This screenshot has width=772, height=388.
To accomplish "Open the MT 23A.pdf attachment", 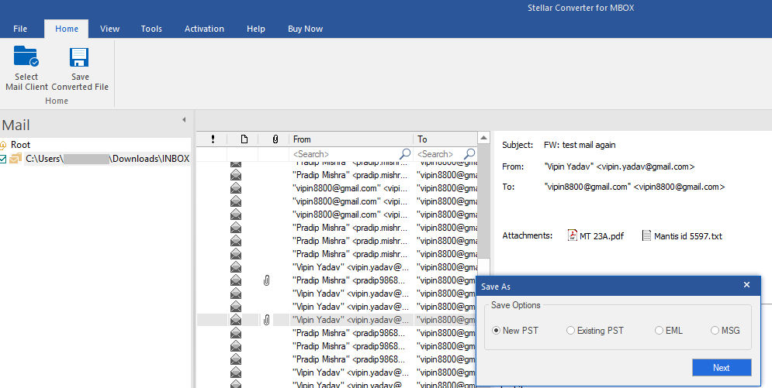I will 596,235.
